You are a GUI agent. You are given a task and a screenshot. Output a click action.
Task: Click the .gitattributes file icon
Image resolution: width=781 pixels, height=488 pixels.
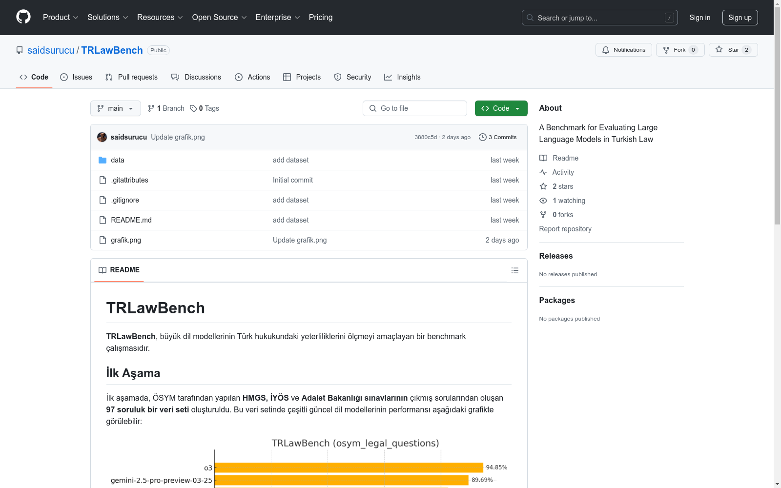(103, 180)
